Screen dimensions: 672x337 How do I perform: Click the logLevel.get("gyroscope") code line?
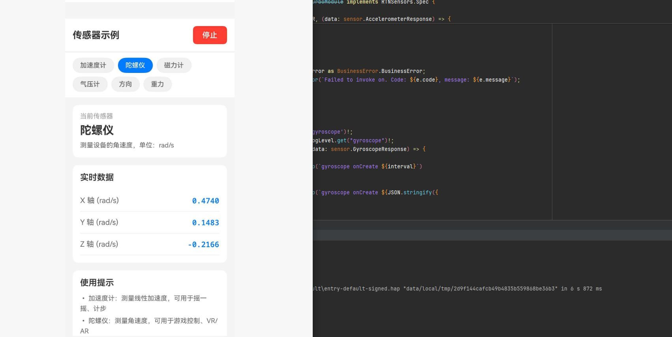click(353, 140)
